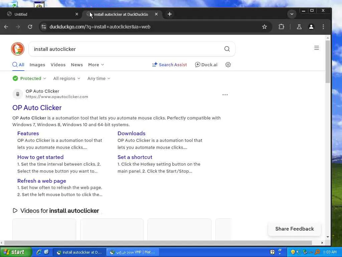
Task: Open DuckDuckGo hamburger menu
Action: (317, 48)
